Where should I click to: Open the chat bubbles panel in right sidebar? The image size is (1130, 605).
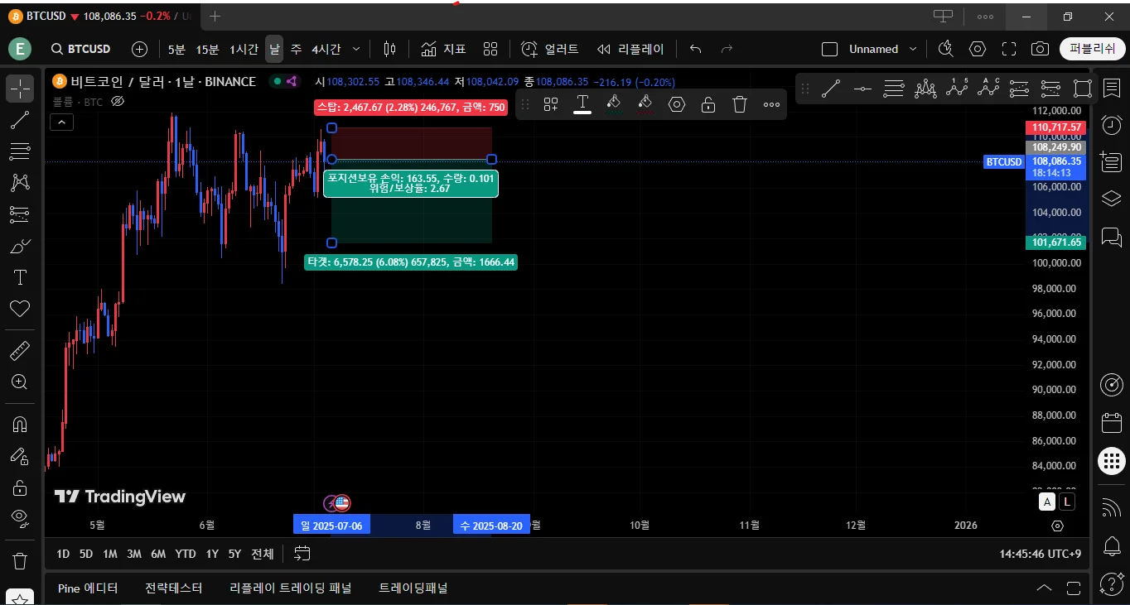[1111, 237]
